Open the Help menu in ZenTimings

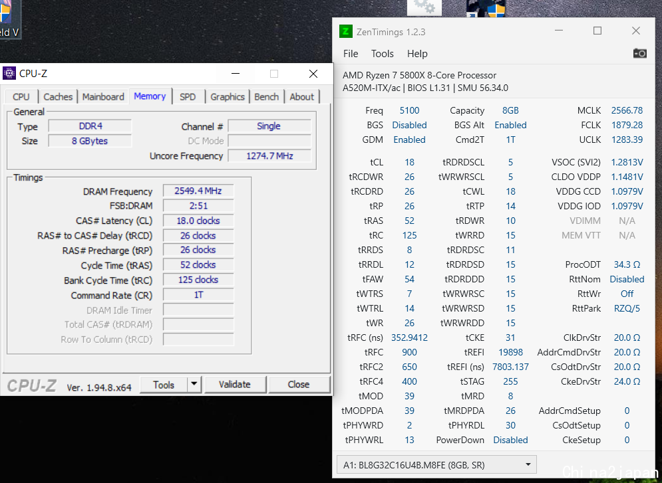417,54
